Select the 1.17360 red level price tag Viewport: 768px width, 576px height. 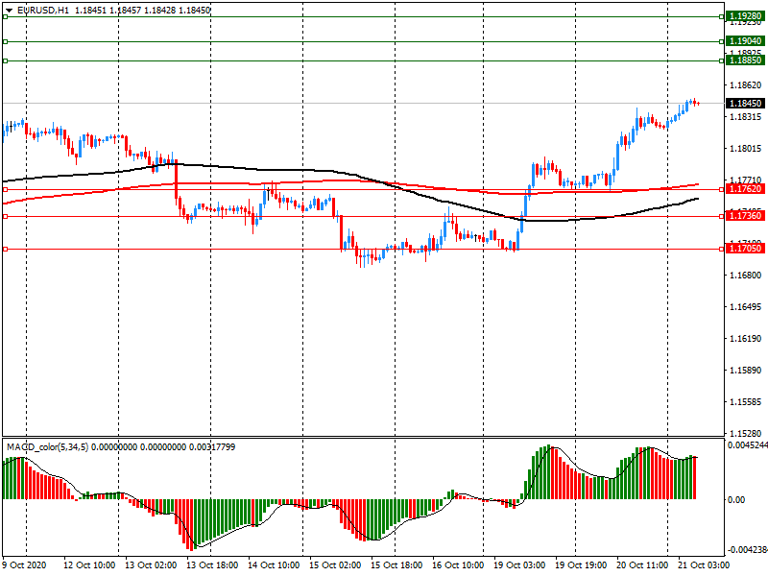[x=745, y=216]
